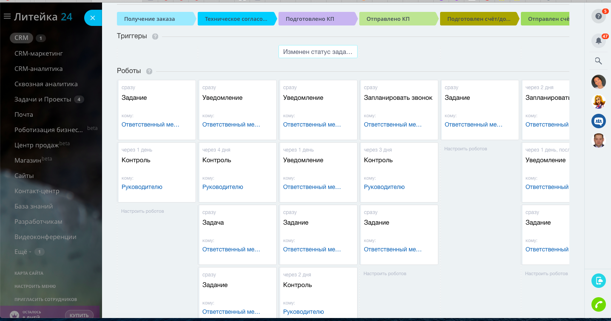Open Задачи и Проекты menu item
This screenshot has height=321, width=611.
[43, 99]
